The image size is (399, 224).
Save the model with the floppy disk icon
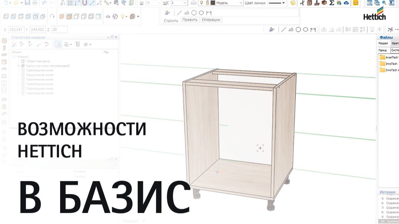[x=27, y=3]
